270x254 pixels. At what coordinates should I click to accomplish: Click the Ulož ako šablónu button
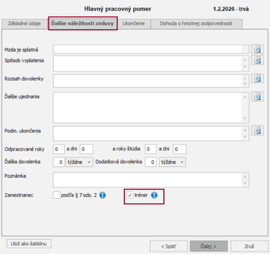29,243
